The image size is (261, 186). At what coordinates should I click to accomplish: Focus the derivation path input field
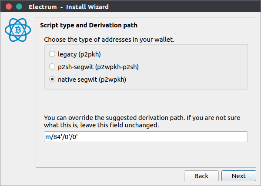(146, 137)
